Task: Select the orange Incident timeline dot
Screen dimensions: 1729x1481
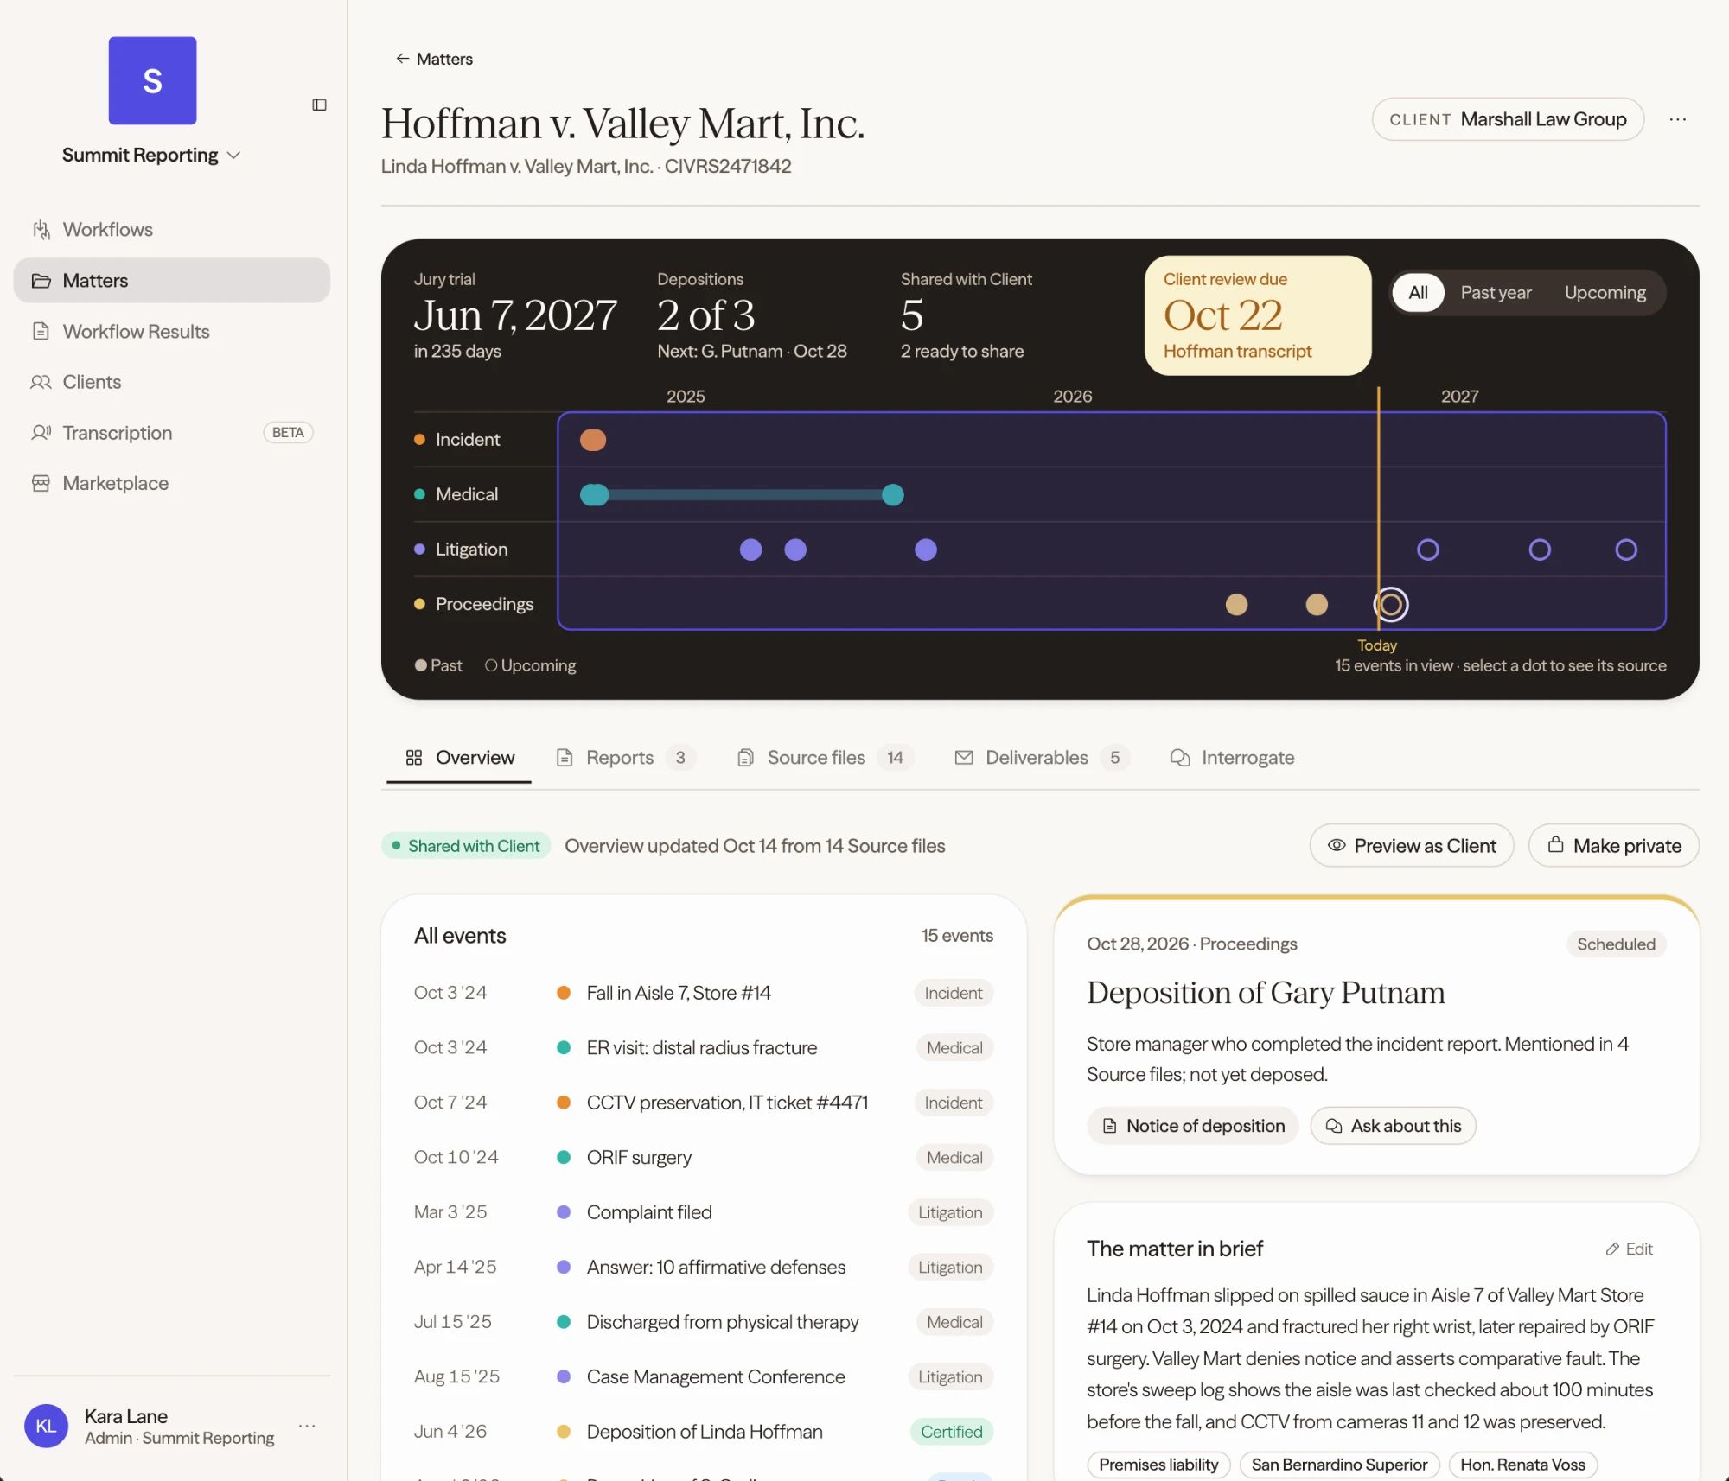Action: click(593, 440)
